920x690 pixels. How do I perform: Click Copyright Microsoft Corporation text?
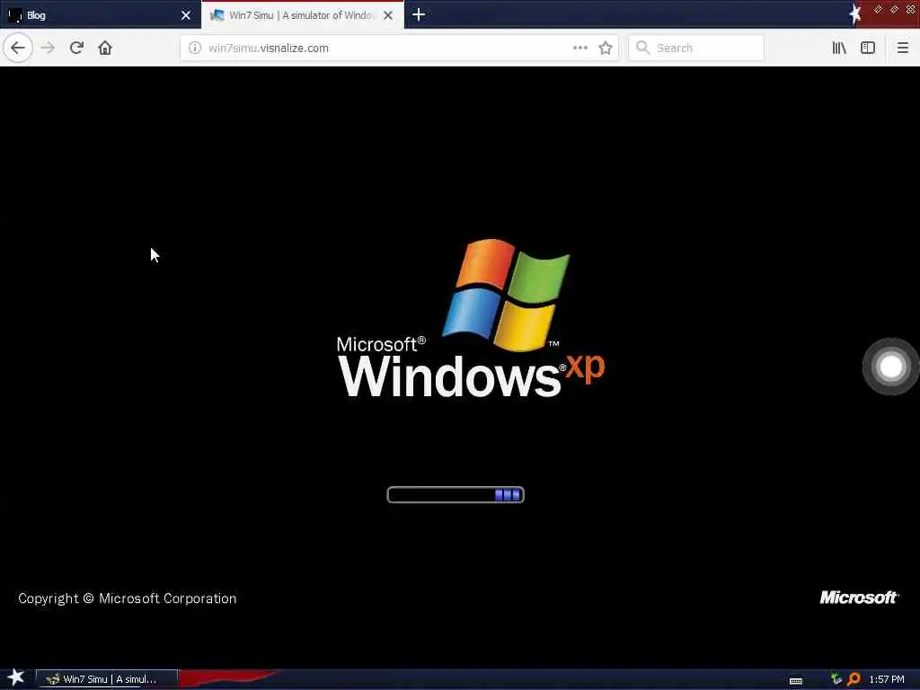[x=128, y=598]
